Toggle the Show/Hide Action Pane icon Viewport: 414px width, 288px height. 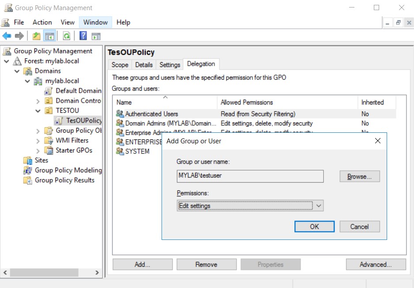coord(96,36)
